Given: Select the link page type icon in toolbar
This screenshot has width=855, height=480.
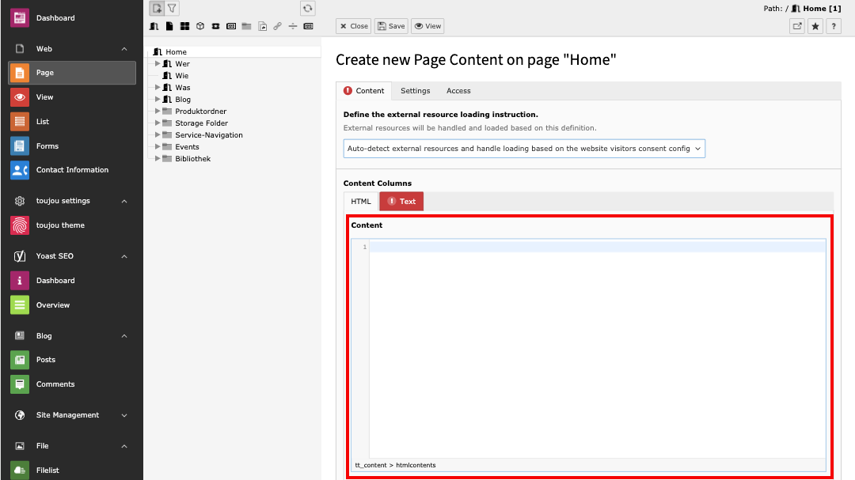Looking at the screenshot, I should tap(277, 26).
